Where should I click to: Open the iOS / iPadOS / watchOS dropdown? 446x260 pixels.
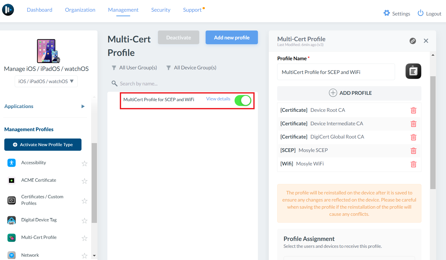click(46, 81)
